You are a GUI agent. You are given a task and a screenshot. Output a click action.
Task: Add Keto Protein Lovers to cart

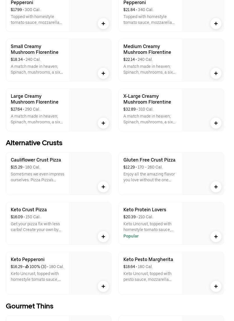216,237
